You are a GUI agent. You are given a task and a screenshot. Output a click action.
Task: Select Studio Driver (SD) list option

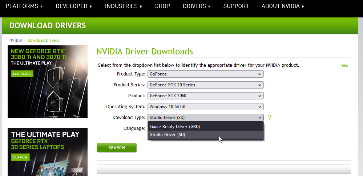(206, 135)
